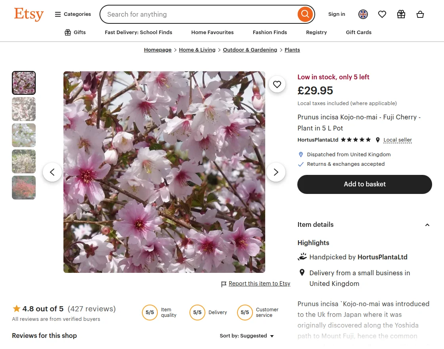444x349 pixels.
Task: Click the Add to basket button
Action: pos(365,184)
